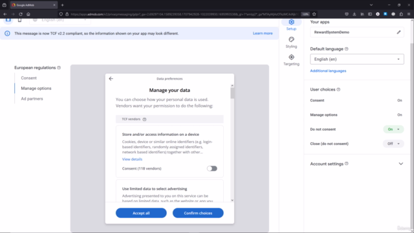
Task: Switch preview to mobile phone view
Action: coord(19,20)
